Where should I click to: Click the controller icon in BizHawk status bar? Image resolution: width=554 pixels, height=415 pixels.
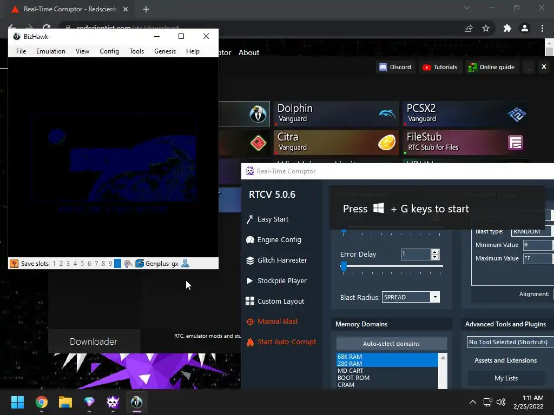click(128, 264)
